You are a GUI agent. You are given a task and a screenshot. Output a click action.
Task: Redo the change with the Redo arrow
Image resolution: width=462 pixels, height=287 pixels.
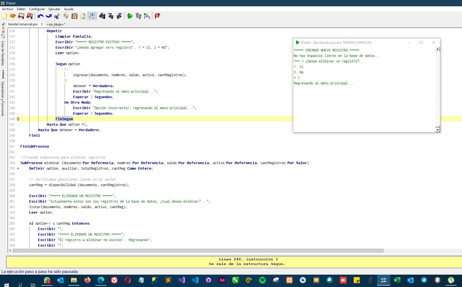(49, 16)
